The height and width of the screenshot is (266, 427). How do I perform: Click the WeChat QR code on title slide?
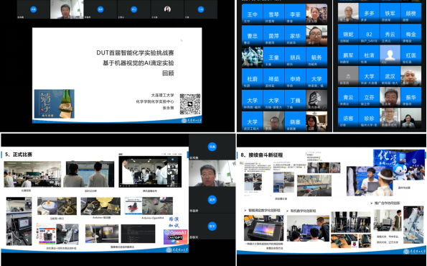coord(190,104)
